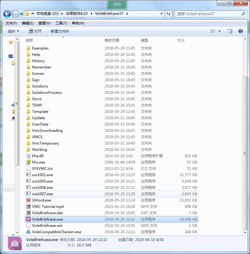Click 本地磁盘 (D:) in address breadcrumb

click(47, 14)
